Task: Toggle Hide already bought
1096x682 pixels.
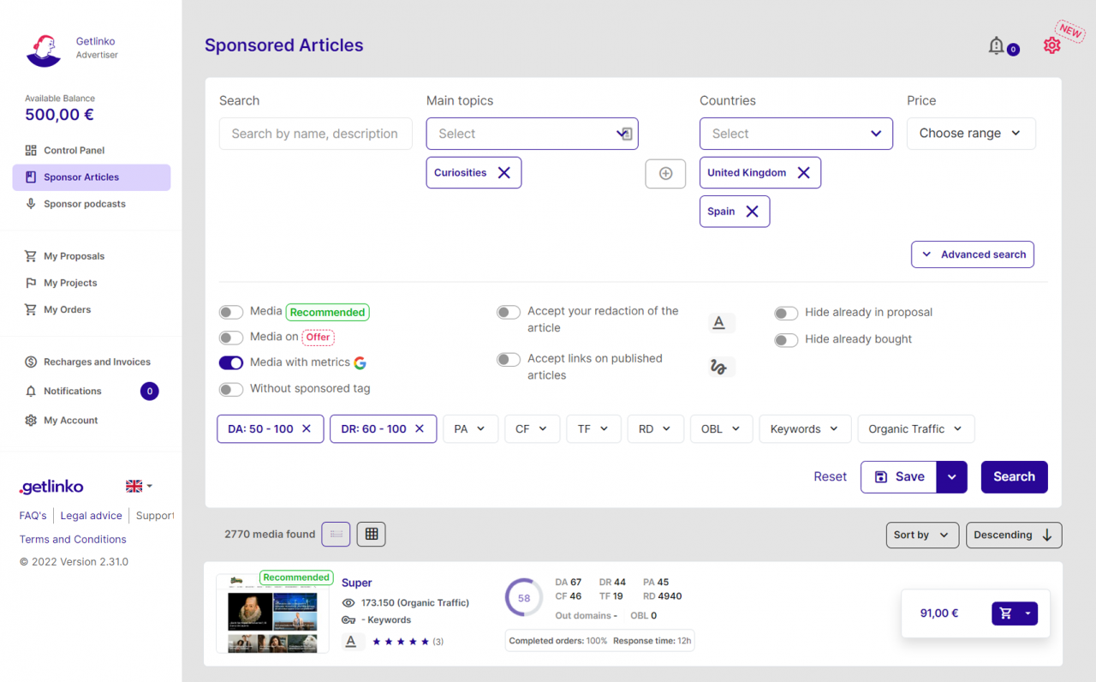Action: (786, 340)
